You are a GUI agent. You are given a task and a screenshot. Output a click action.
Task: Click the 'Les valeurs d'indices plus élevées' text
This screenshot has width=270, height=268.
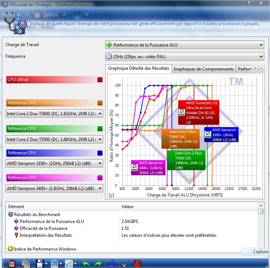pos(169,235)
